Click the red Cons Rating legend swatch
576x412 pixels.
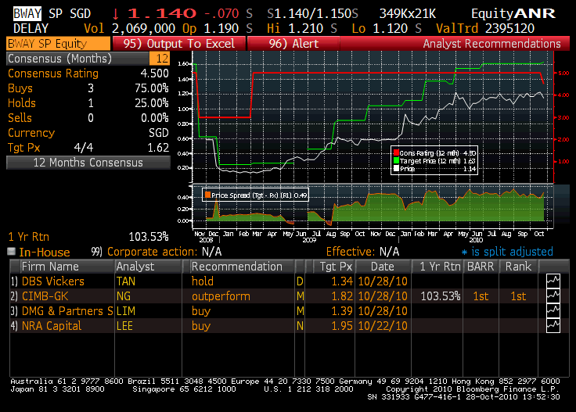(x=396, y=152)
